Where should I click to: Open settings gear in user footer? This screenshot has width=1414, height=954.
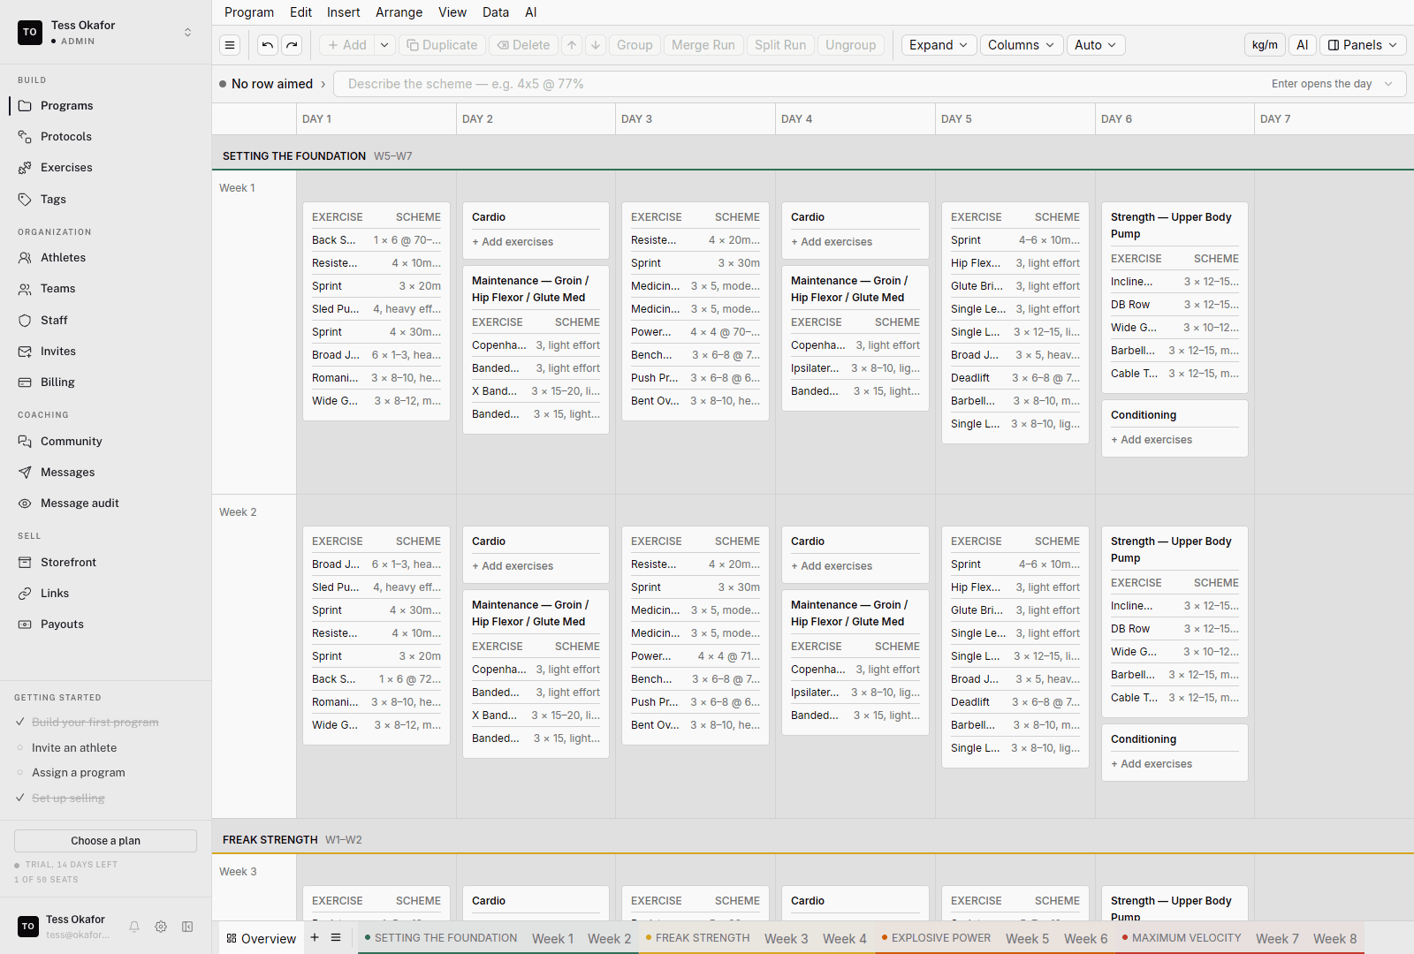tap(161, 927)
